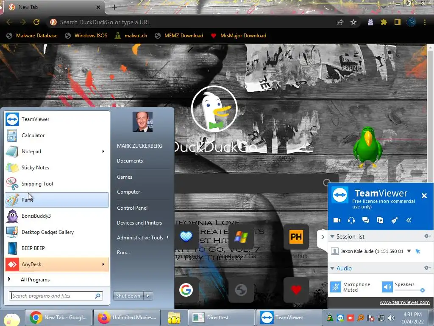Launch BonziBuddy3
The height and width of the screenshot is (326, 434).
pos(57,216)
